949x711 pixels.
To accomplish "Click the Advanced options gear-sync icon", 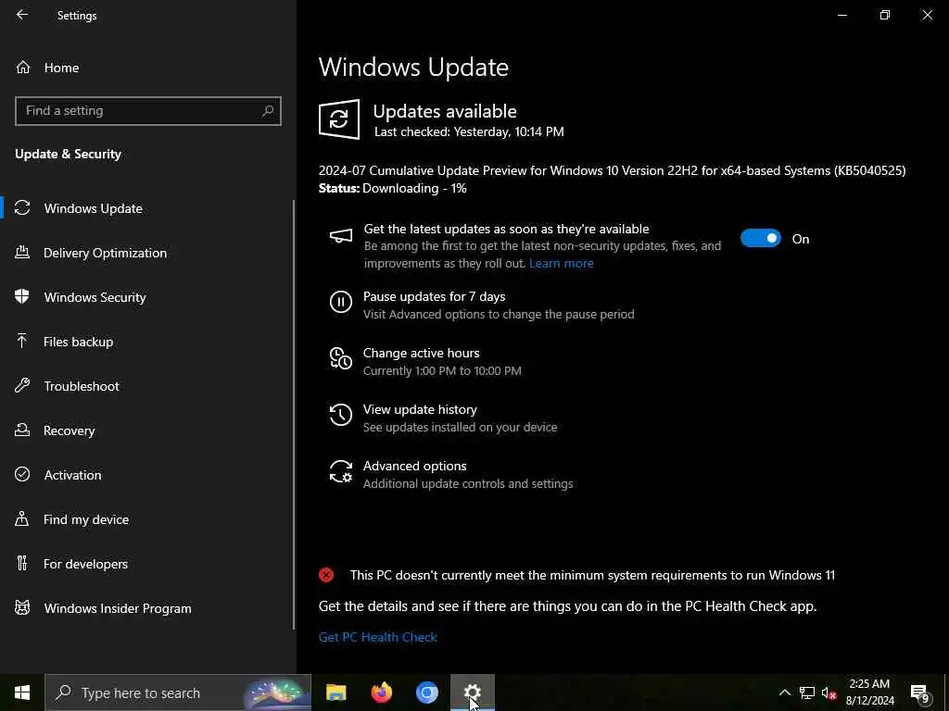I will pyautogui.click(x=341, y=471).
